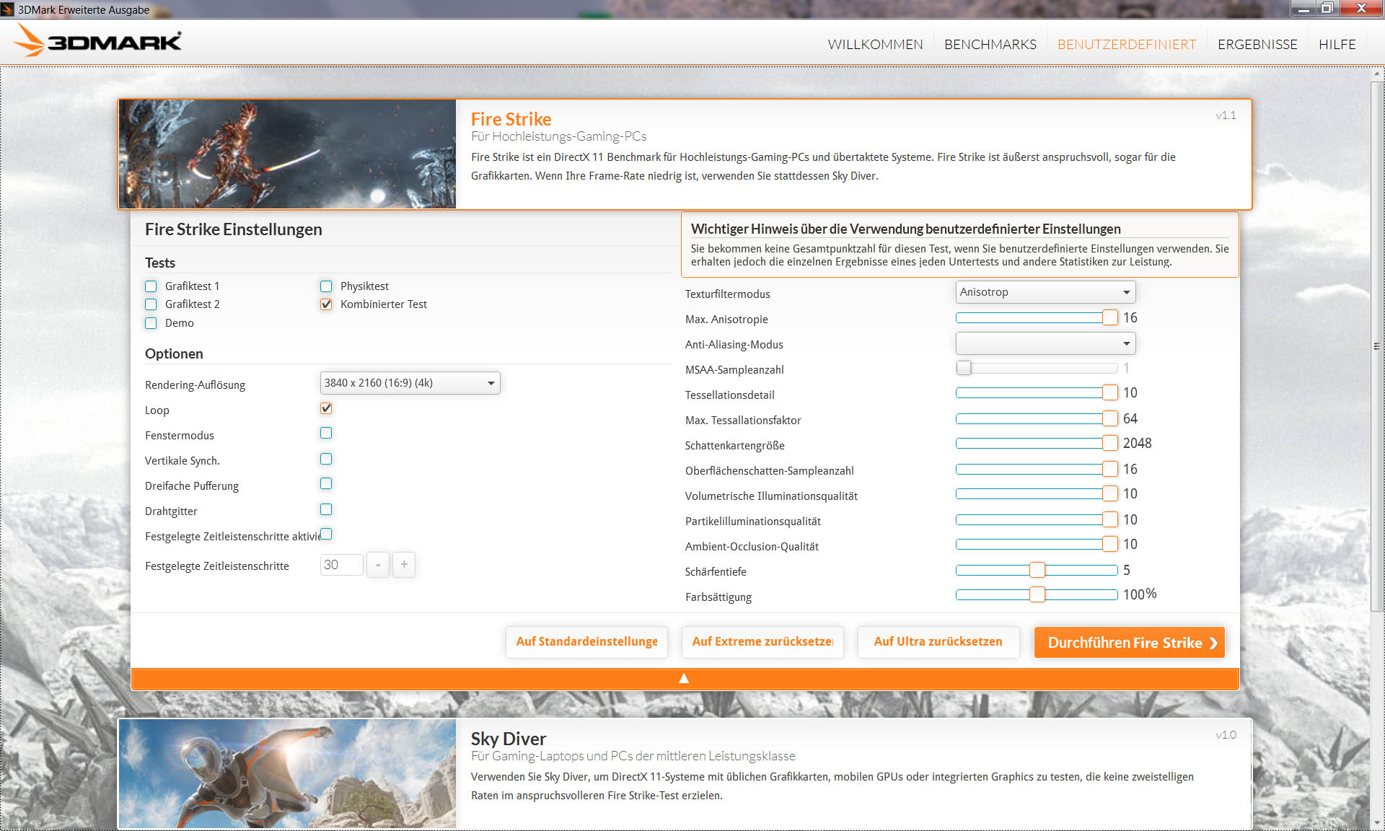Click the Farbsättigung slider handle
The height and width of the screenshot is (831, 1385).
[x=1037, y=594]
